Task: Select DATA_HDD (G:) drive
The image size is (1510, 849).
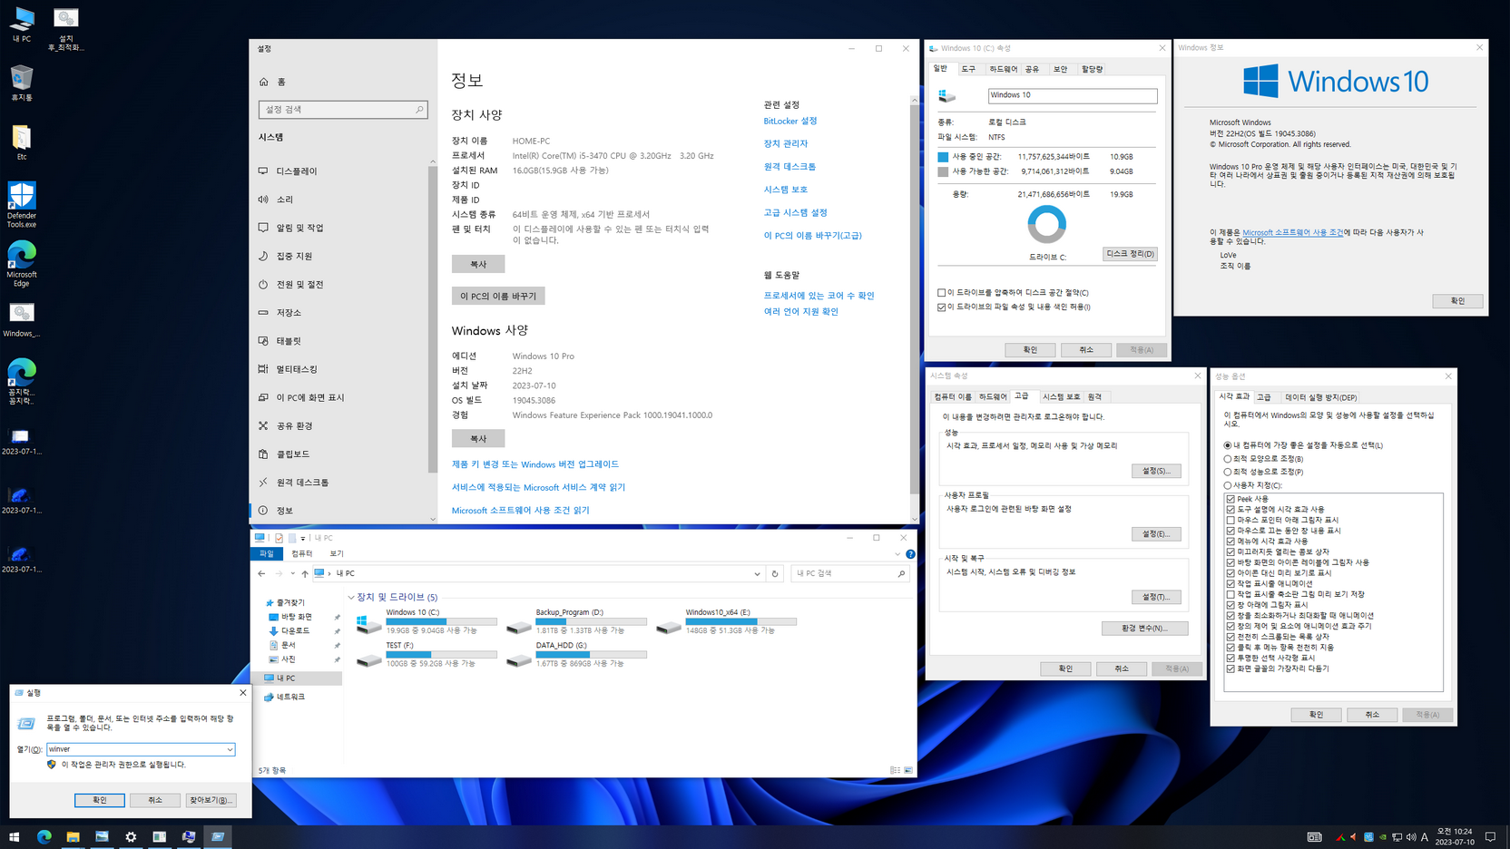Action: tap(576, 654)
